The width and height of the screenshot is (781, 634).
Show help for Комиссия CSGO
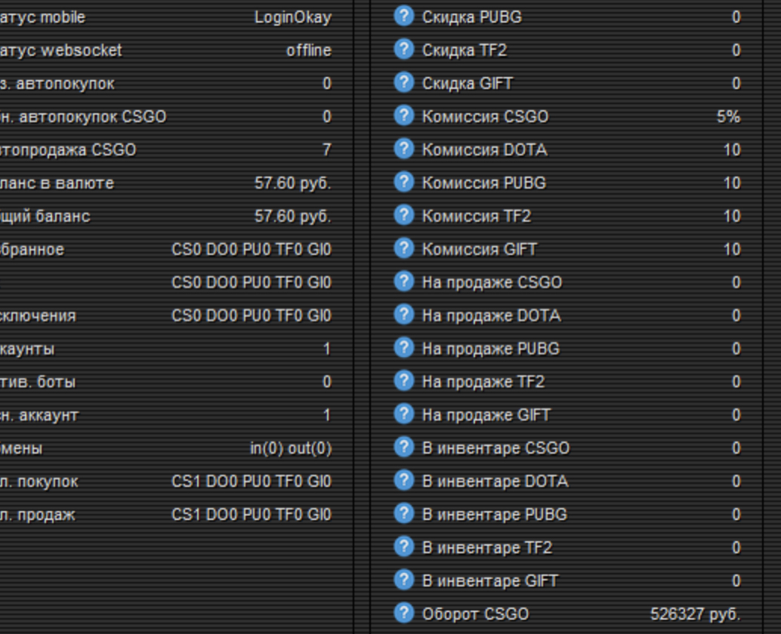pos(404,115)
